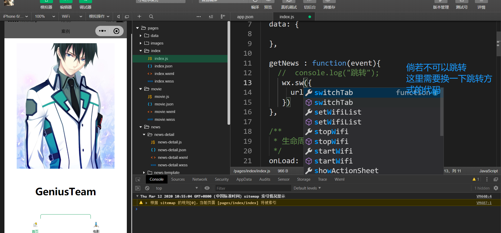The image size is (501, 233).
Task: Switch to app.json editor tab
Action: [x=245, y=17]
